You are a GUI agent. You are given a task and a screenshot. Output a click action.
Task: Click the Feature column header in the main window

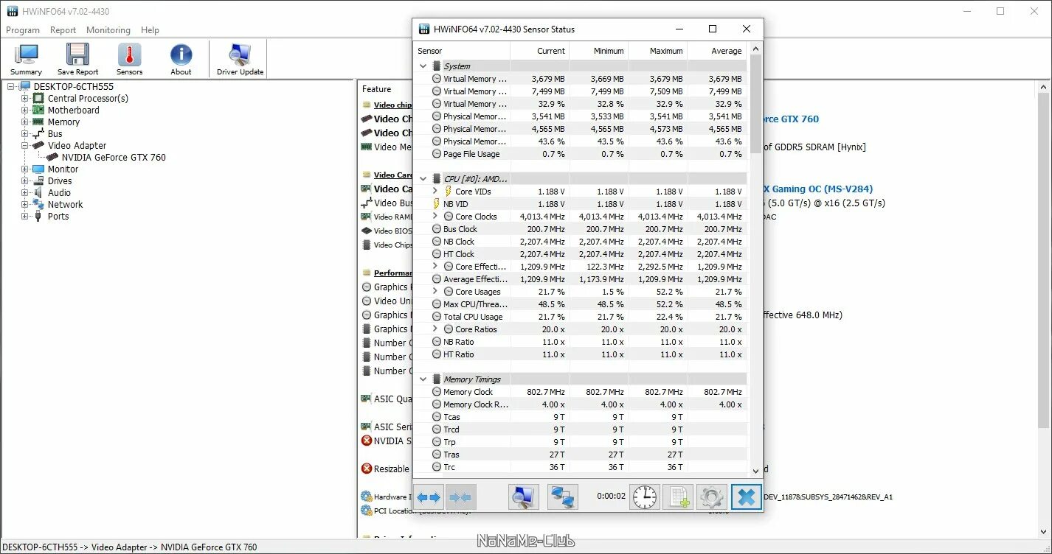click(x=377, y=89)
